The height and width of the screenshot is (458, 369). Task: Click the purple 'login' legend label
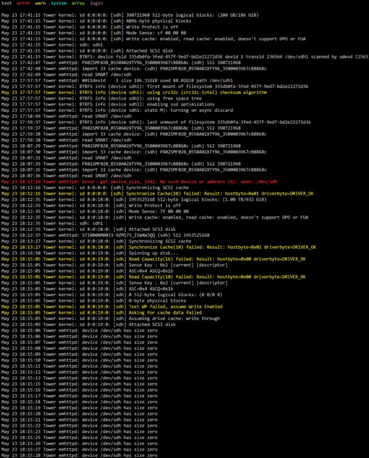click(96, 3)
